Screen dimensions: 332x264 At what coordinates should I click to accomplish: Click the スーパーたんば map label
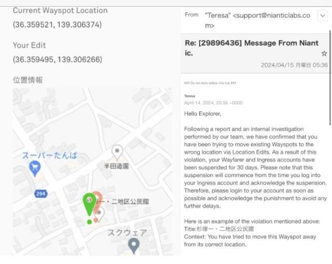point(50,156)
